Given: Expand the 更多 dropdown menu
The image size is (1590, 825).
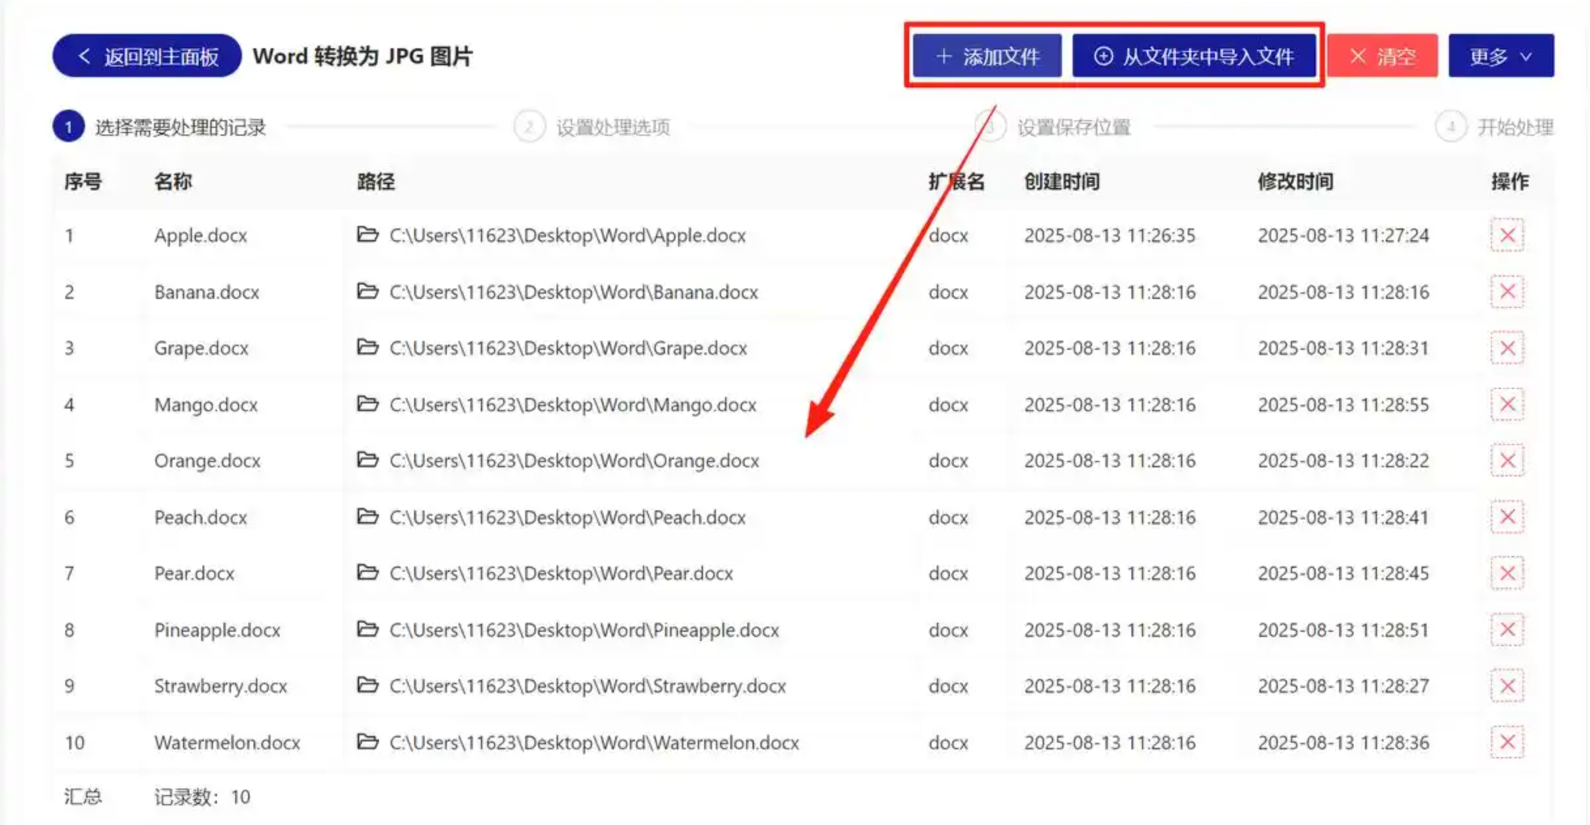Looking at the screenshot, I should point(1501,56).
